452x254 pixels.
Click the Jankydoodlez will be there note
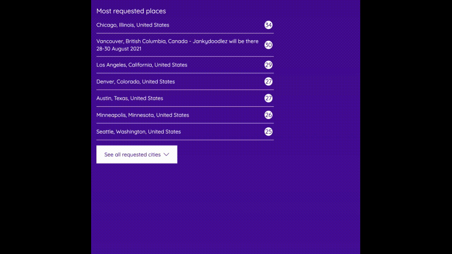(x=226, y=41)
